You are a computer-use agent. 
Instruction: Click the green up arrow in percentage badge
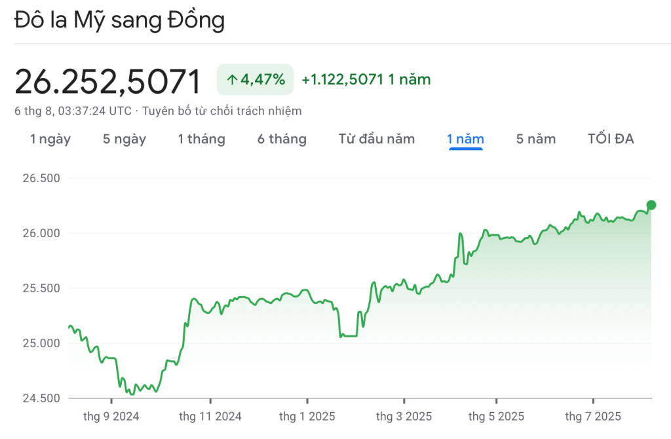(232, 79)
